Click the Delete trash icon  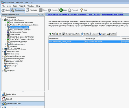[x=82, y=34]
